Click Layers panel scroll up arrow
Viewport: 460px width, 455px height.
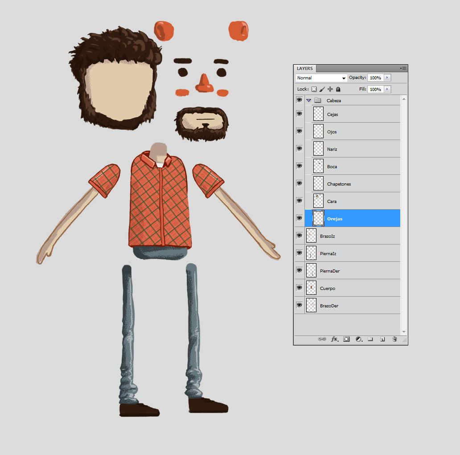404,99
